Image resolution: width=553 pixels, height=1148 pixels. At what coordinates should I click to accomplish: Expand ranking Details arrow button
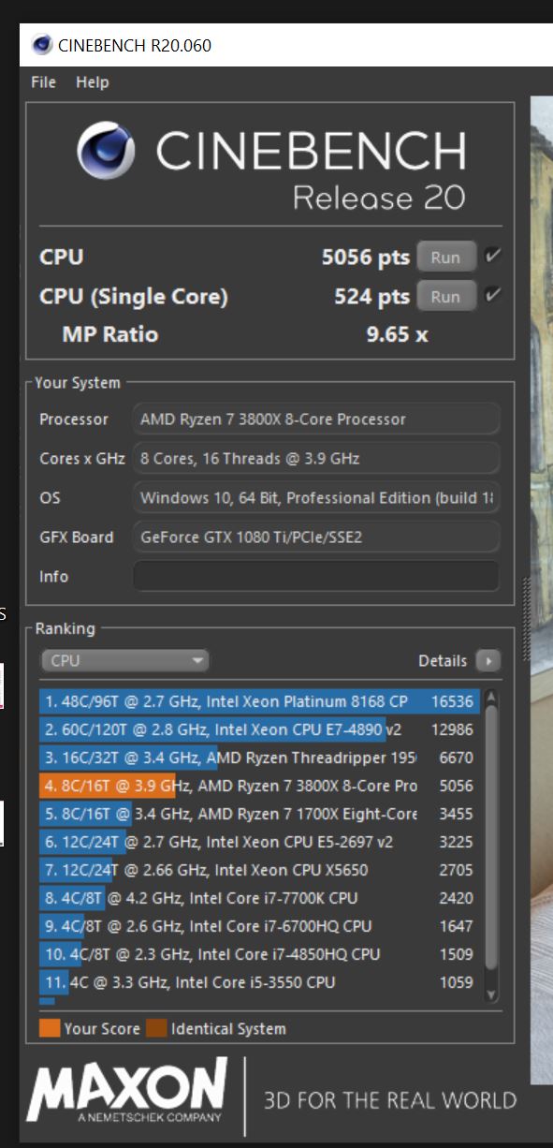(x=488, y=661)
